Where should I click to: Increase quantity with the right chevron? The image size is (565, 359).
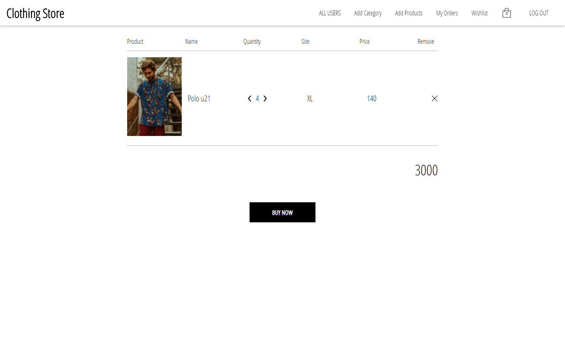pyautogui.click(x=265, y=98)
